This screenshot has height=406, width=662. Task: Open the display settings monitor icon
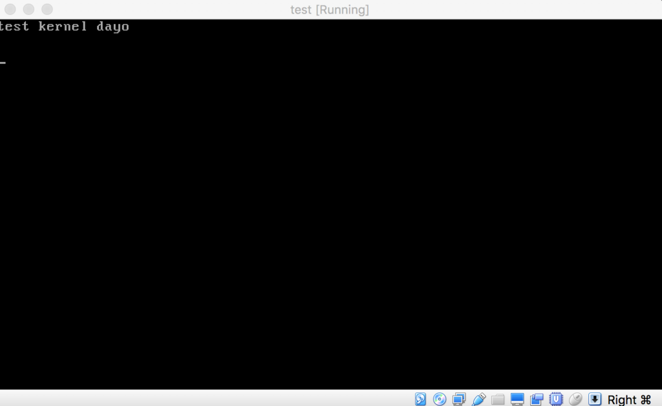click(x=517, y=399)
